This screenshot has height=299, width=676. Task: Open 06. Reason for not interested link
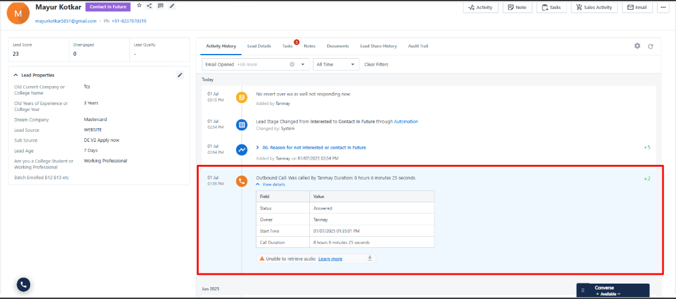tap(315, 147)
